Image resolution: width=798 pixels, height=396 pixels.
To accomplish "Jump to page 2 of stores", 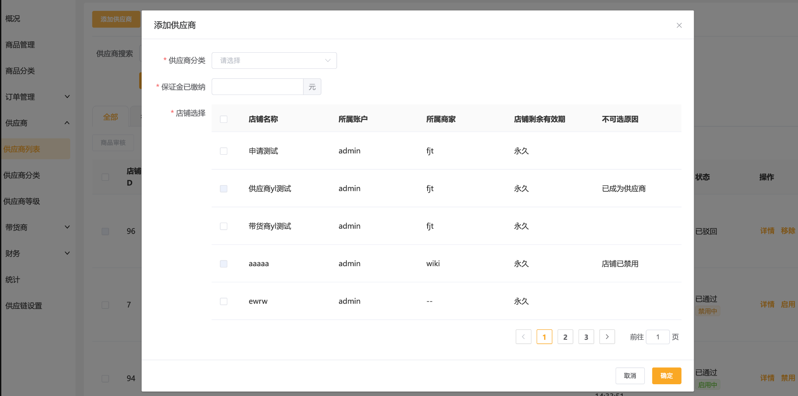I will tap(565, 337).
